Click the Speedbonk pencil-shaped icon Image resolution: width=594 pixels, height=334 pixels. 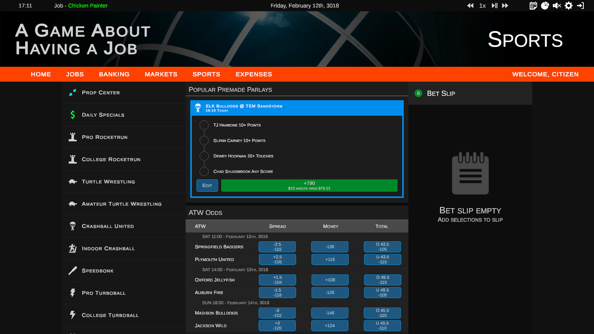72,271
